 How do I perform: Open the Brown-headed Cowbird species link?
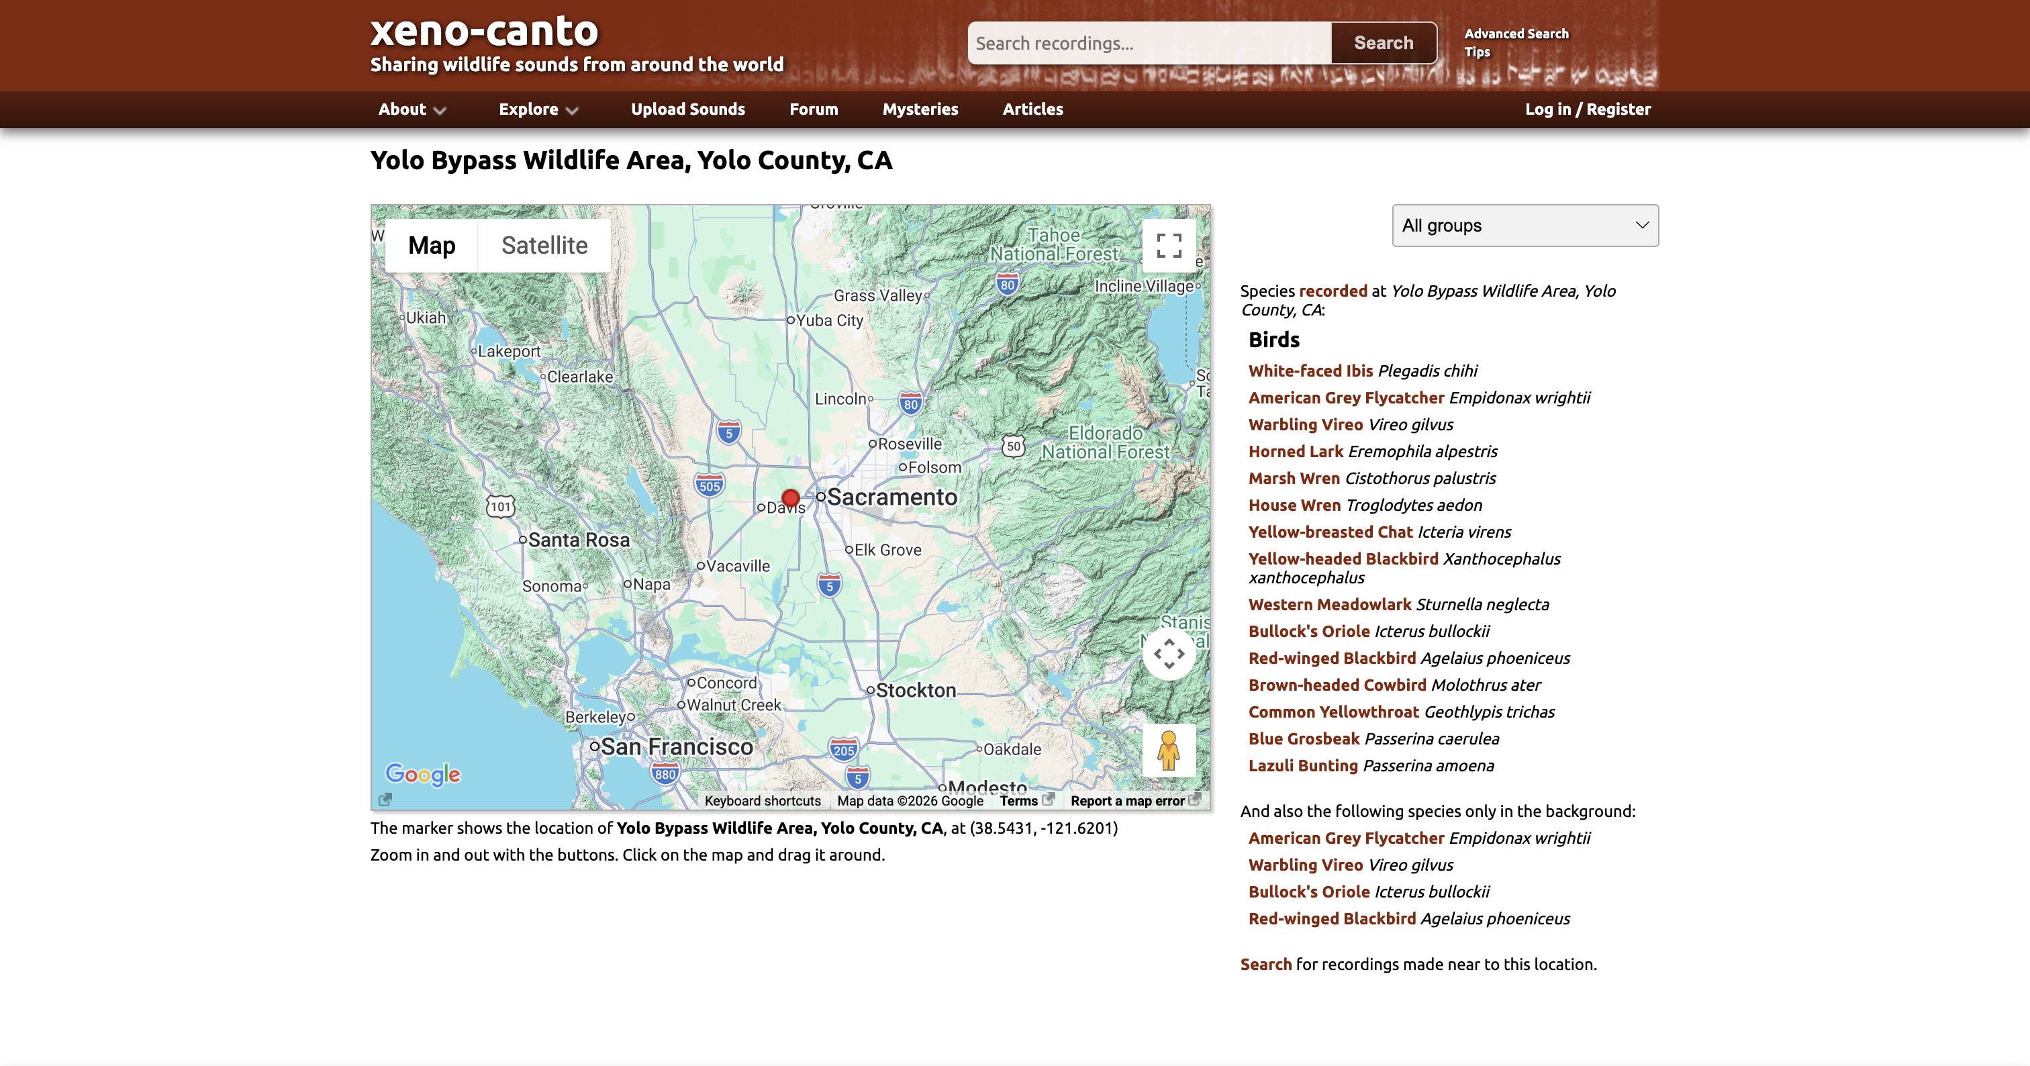(1337, 685)
